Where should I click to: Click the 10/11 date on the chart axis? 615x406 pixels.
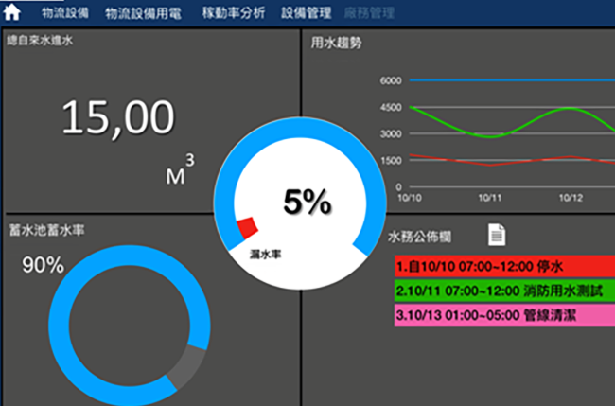(489, 199)
